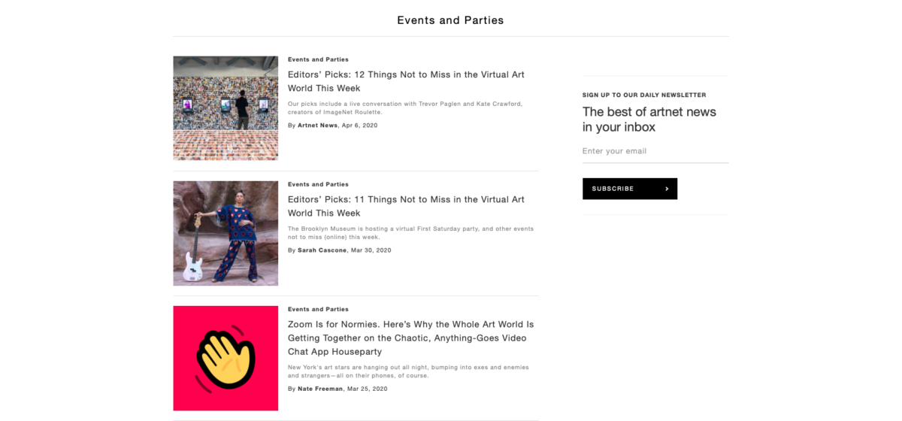
Task: Click the Events and Parties page heading
Action: (450, 20)
